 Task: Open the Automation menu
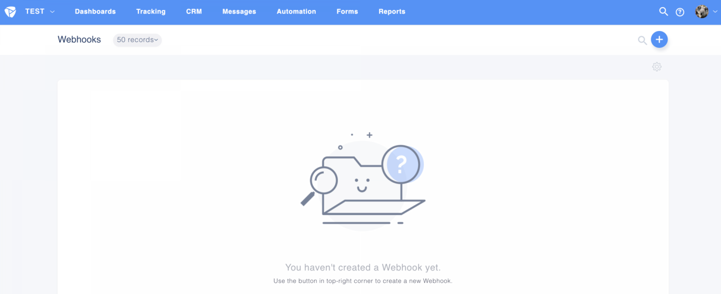tap(296, 11)
